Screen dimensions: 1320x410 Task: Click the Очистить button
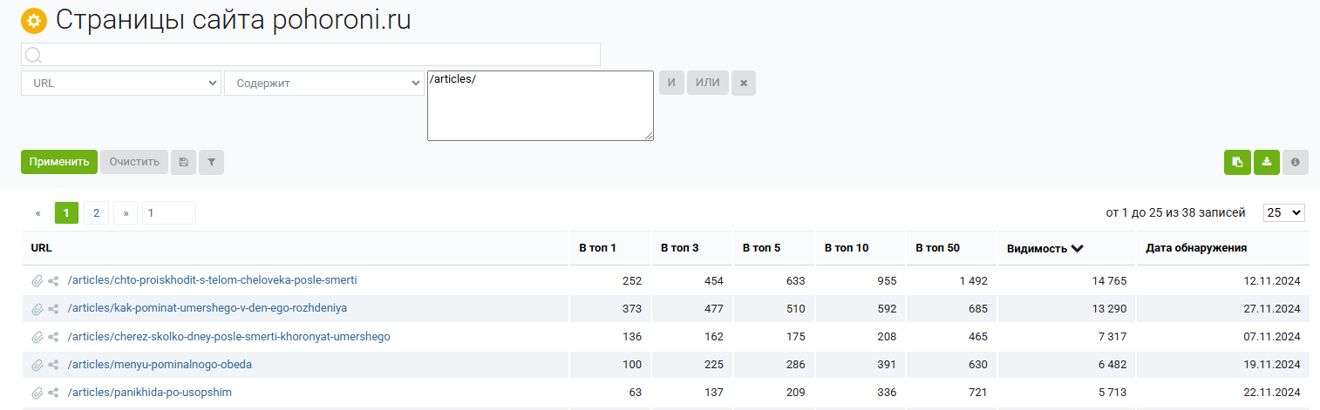[134, 162]
